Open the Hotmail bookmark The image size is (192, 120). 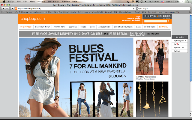pyautogui.click(x=109, y=12)
